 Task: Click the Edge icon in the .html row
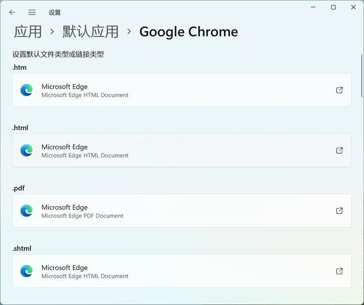pos(27,151)
